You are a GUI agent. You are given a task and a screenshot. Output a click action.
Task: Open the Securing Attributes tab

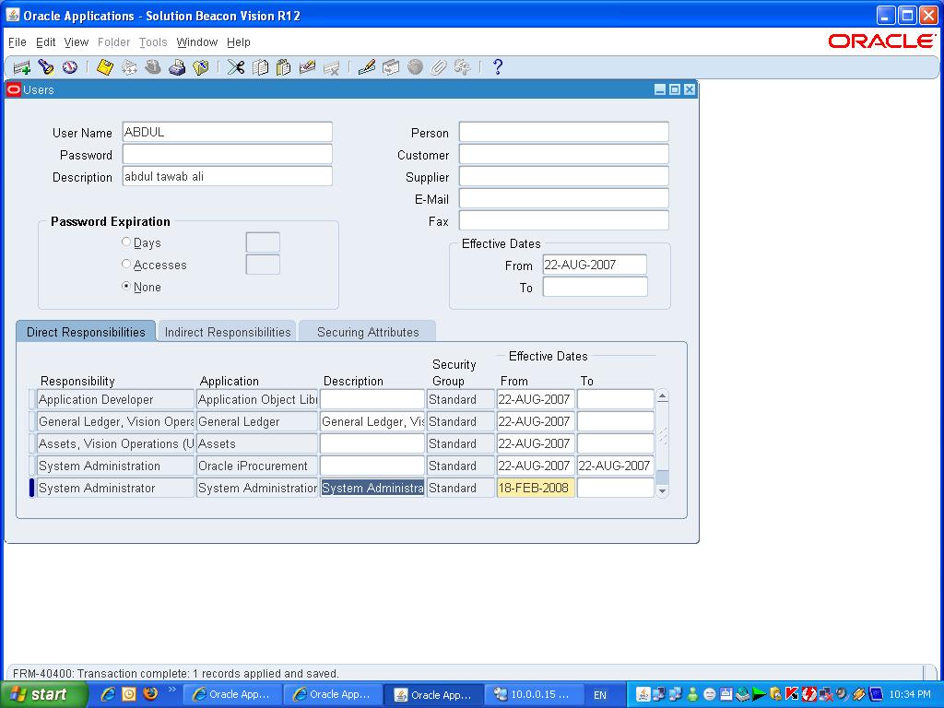point(368,332)
